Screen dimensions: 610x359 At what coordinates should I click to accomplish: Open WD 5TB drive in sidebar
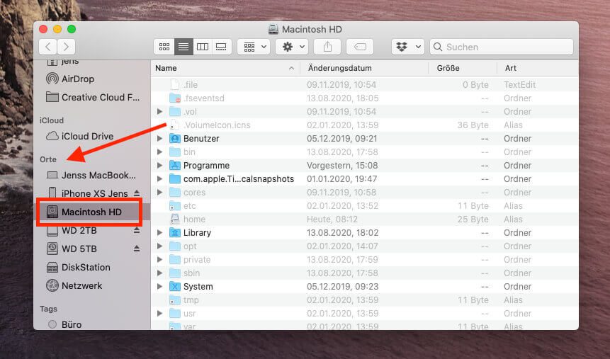point(72,249)
